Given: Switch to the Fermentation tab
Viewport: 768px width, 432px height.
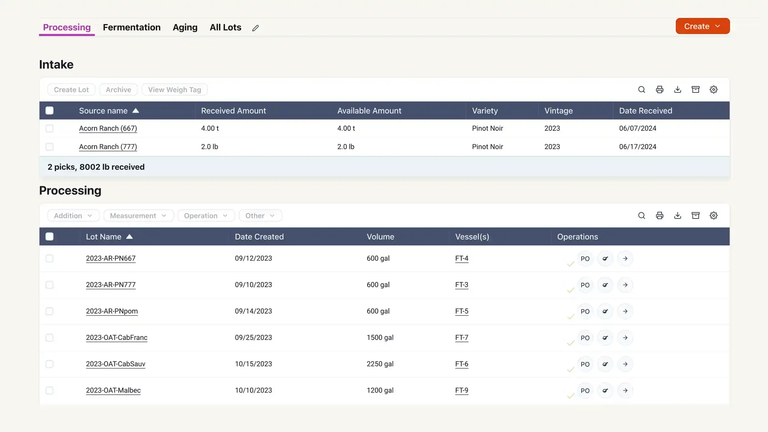Looking at the screenshot, I should point(131,27).
